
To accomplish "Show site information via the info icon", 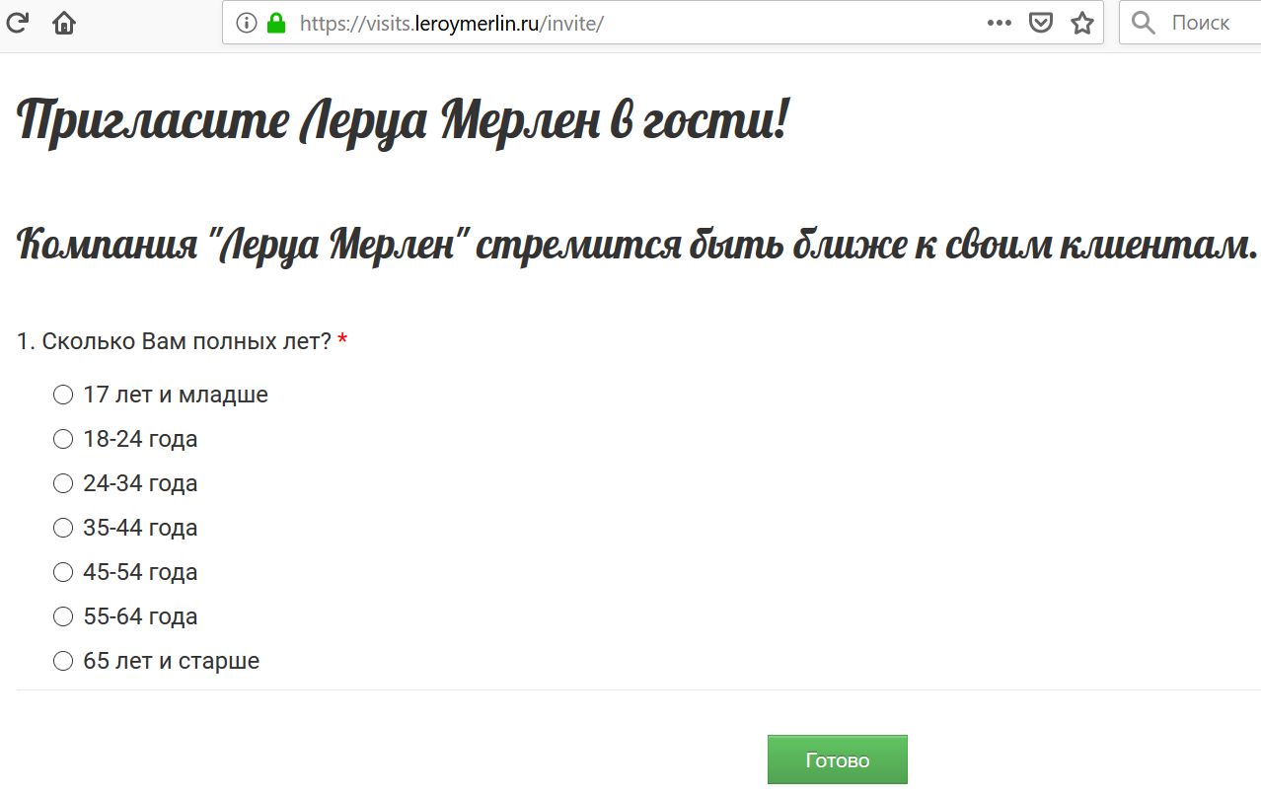I will 247,23.
